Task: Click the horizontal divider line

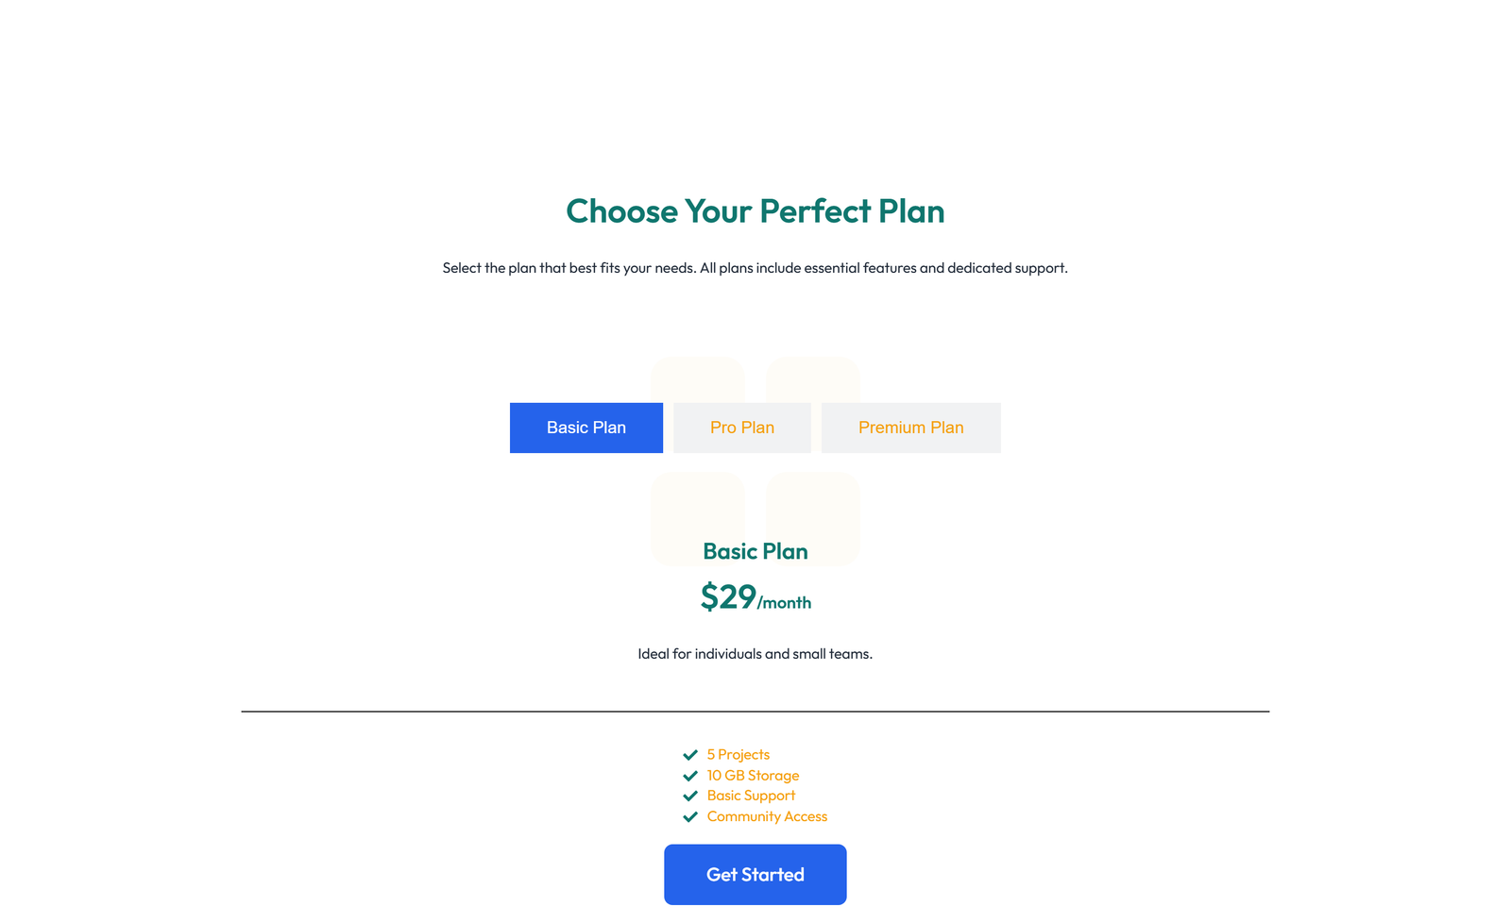Action: [x=755, y=710]
